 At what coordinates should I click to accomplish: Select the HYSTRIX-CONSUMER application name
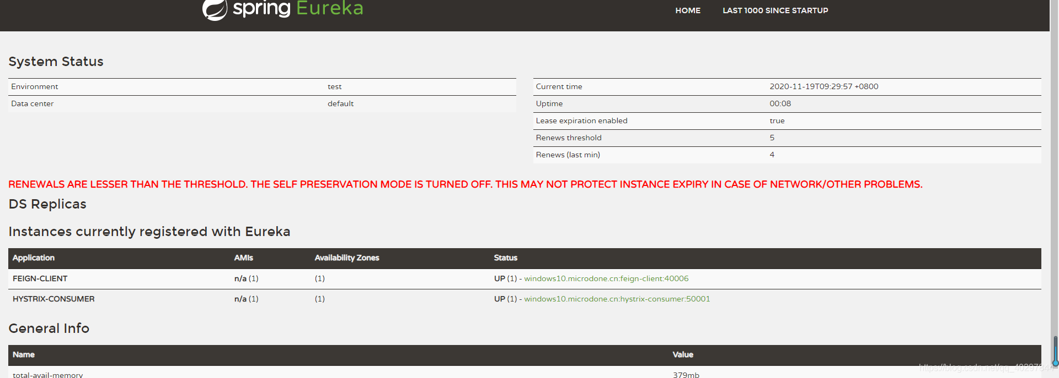(54, 299)
